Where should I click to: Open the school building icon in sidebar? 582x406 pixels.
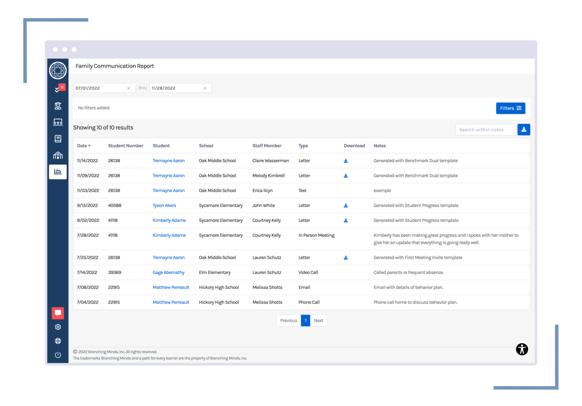click(58, 155)
